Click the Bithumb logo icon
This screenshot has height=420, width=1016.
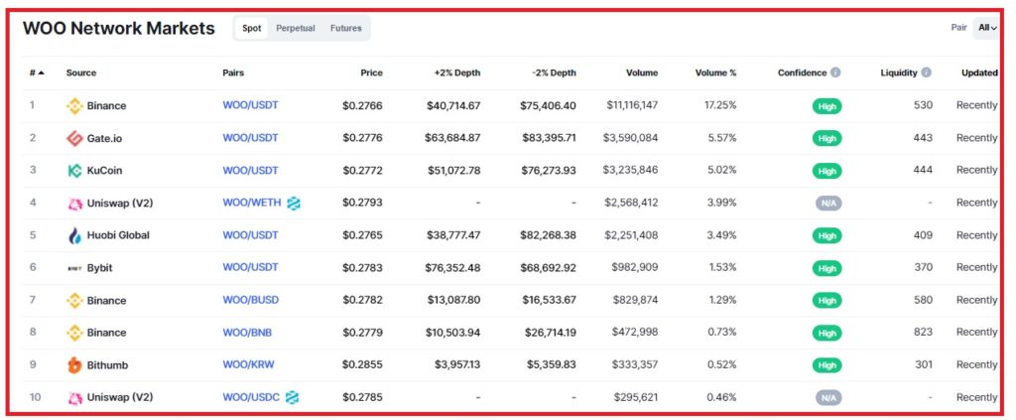coord(74,365)
